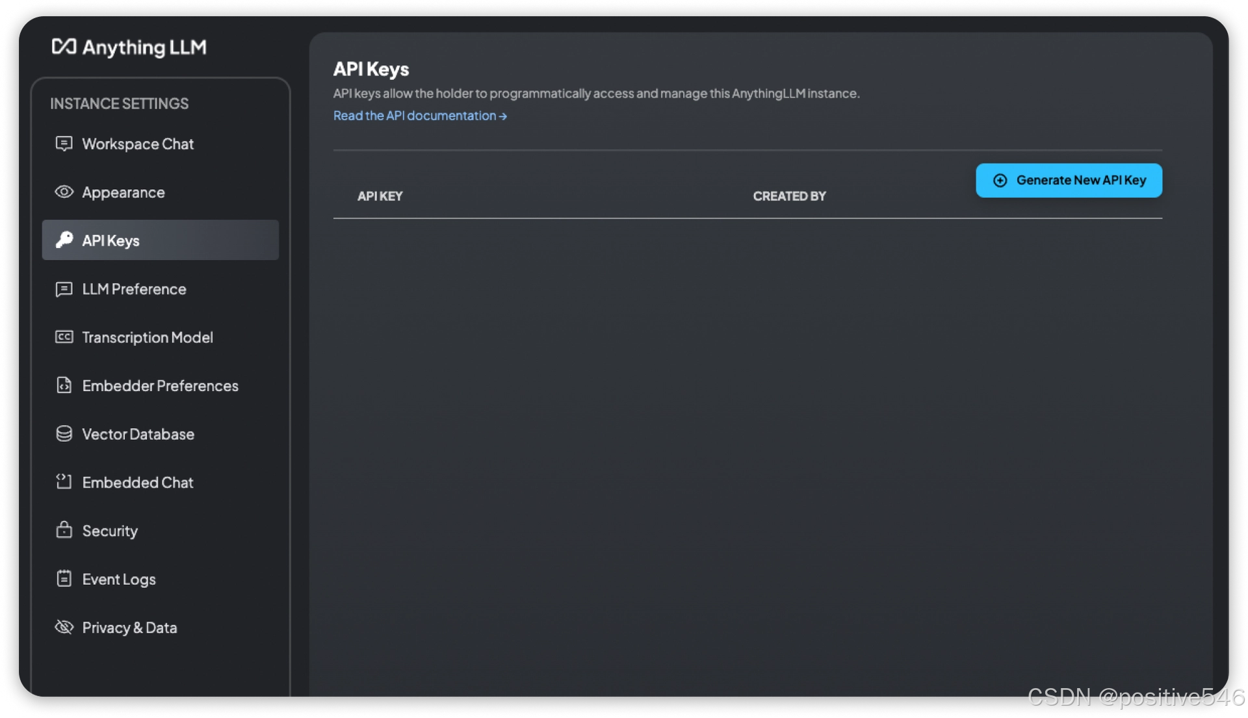Image resolution: width=1248 pixels, height=718 pixels.
Task: Click the Transcription Model CC icon
Action: tap(64, 337)
